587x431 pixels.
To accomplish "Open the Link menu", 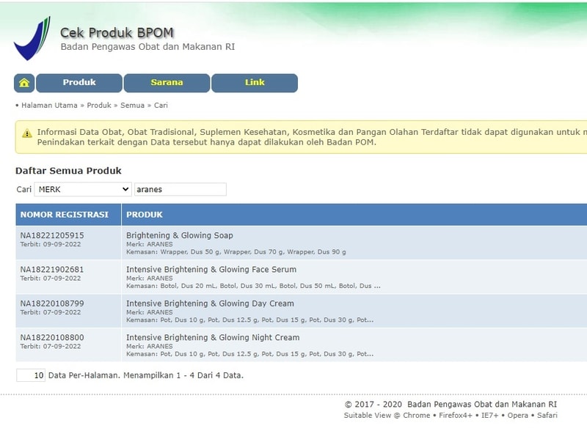I will (255, 83).
